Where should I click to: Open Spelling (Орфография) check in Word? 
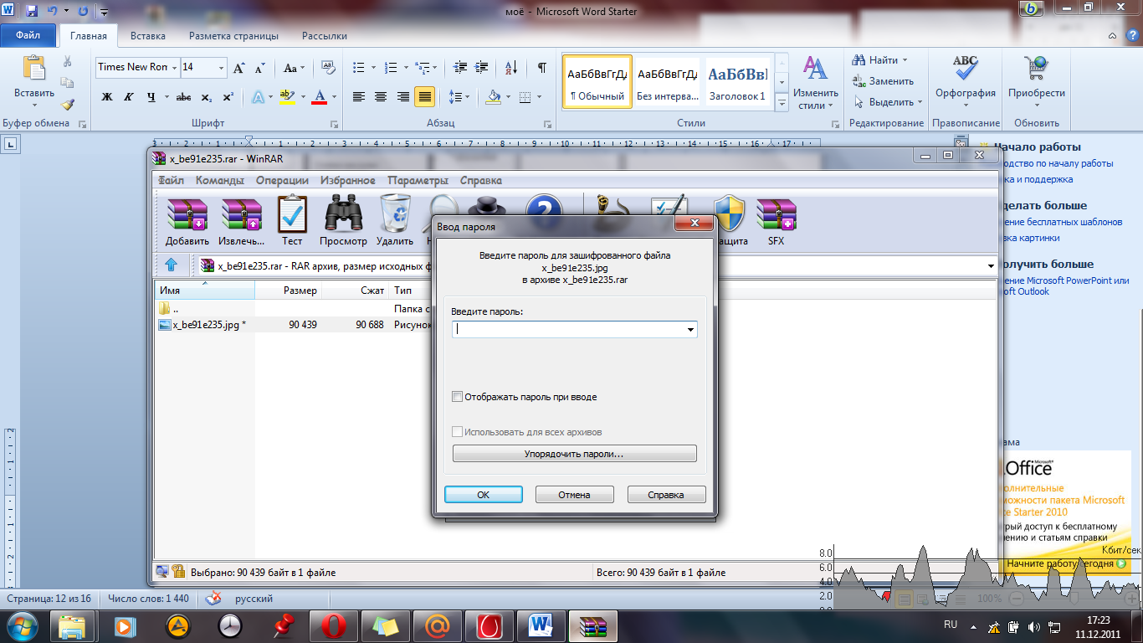[x=966, y=77]
